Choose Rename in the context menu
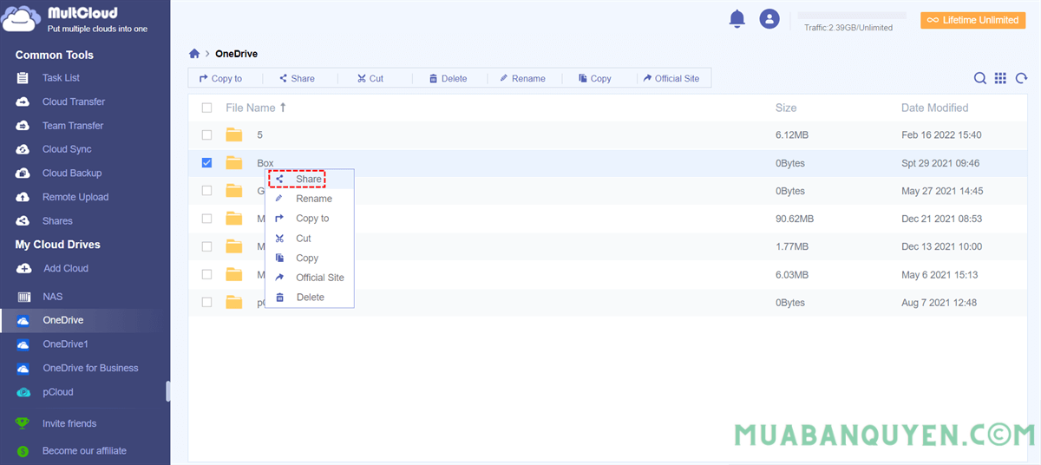 (309, 199)
